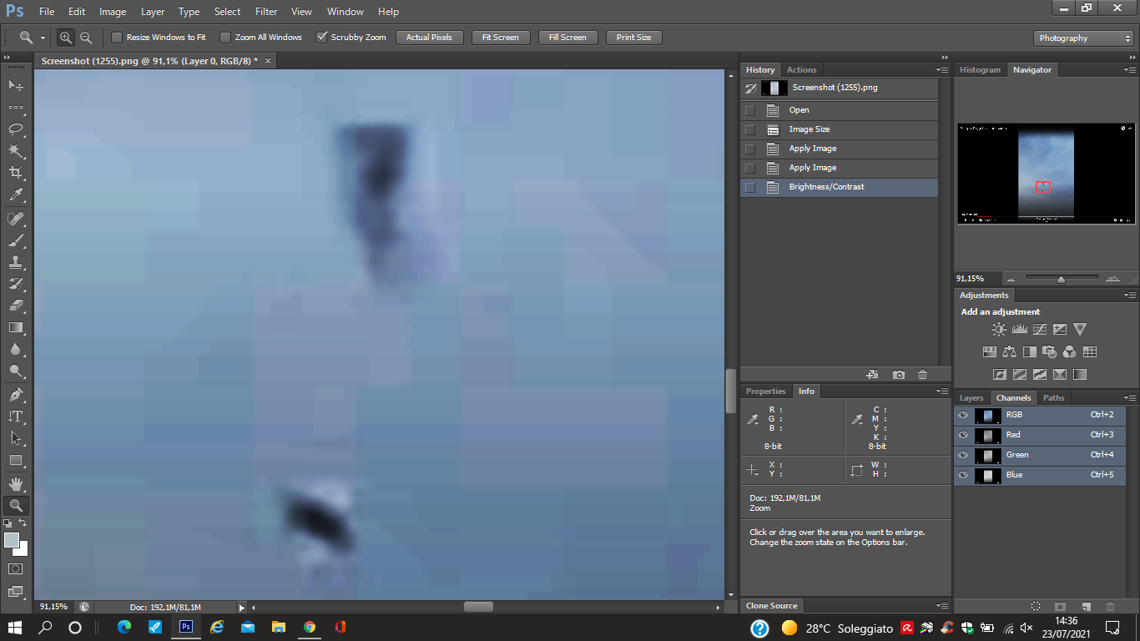Viewport: 1140px width, 641px height.
Task: Click the Actual Pixels button
Action: 429,38
